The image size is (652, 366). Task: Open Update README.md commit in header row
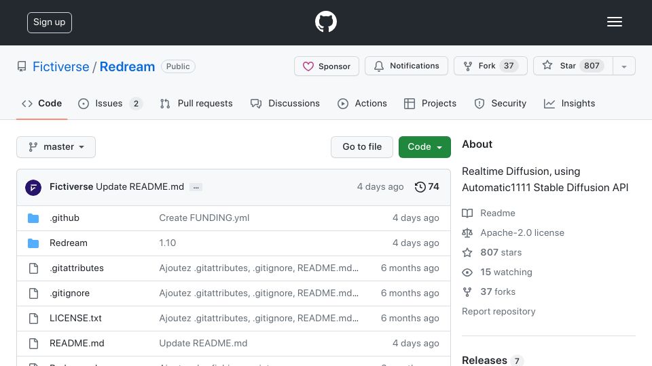coord(140,187)
